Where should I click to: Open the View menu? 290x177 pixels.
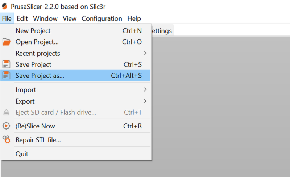tap(70, 18)
